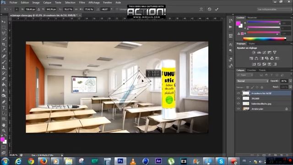Pick a color from the spectrum ramp
Viewport: 293px width, 165px height.
pos(265,39)
